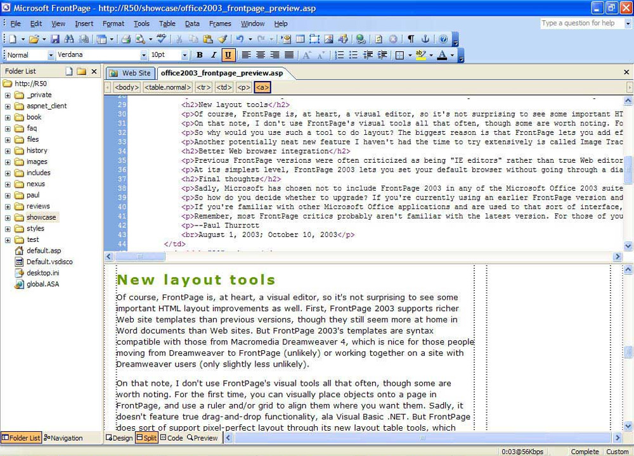Toggle Bold formatting
The height and width of the screenshot is (456, 634).
tap(199, 55)
